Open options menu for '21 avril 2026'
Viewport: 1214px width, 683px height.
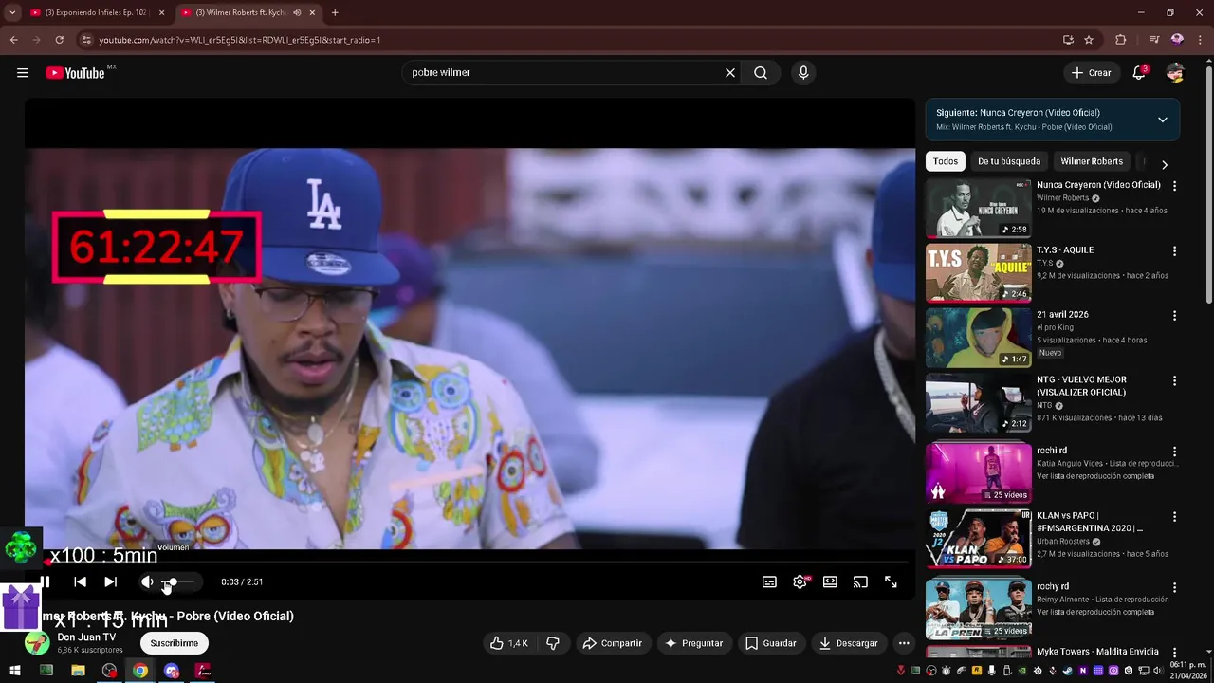[1174, 316]
